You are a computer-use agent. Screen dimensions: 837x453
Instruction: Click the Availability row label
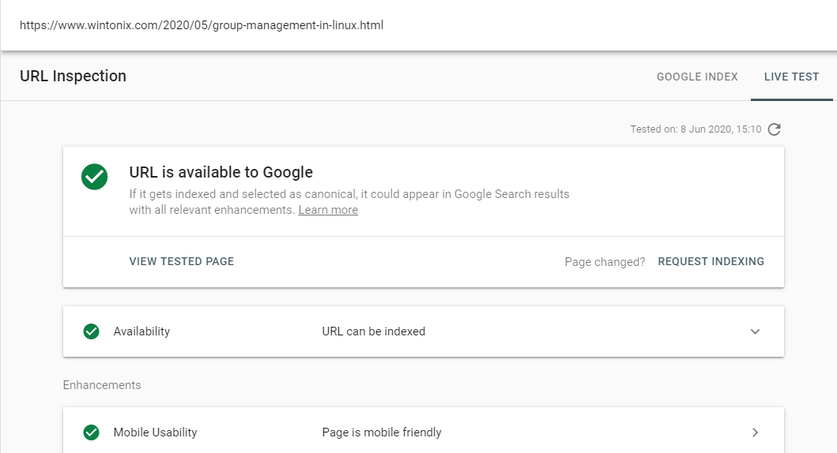[141, 331]
